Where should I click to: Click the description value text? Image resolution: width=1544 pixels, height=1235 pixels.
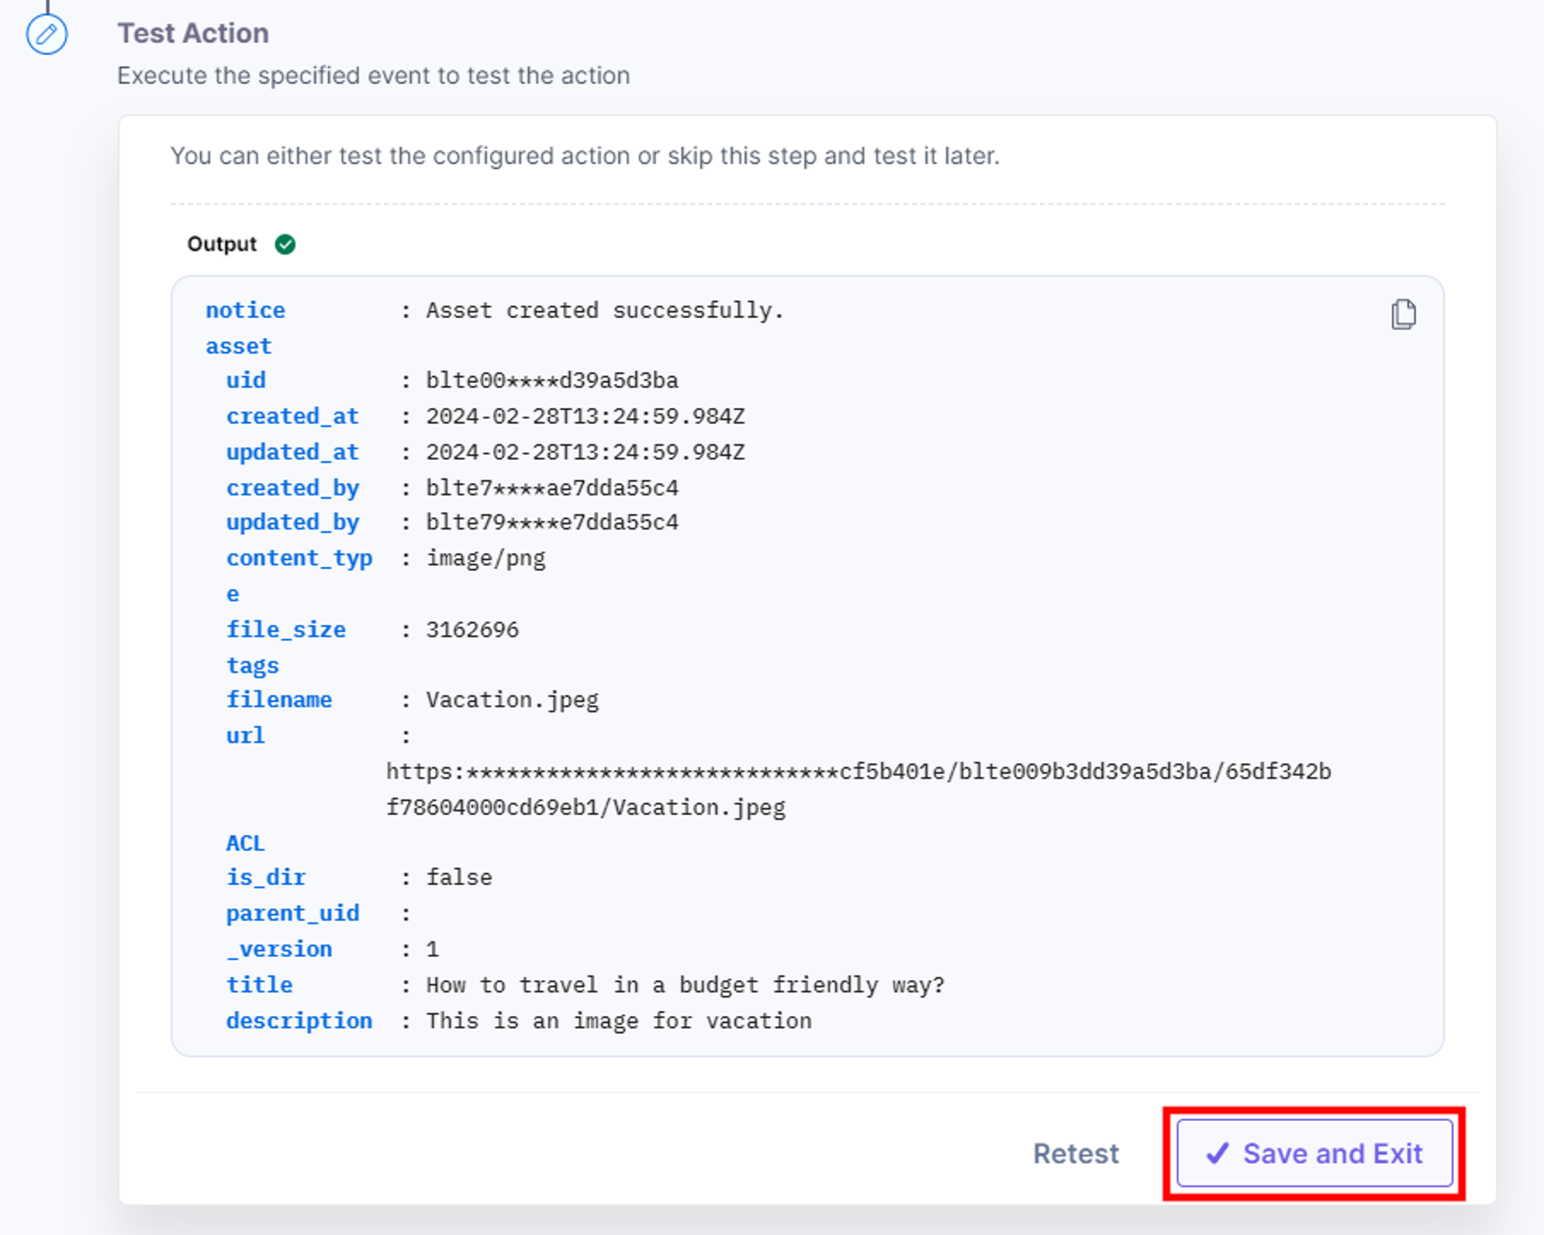click(619, 1021)
